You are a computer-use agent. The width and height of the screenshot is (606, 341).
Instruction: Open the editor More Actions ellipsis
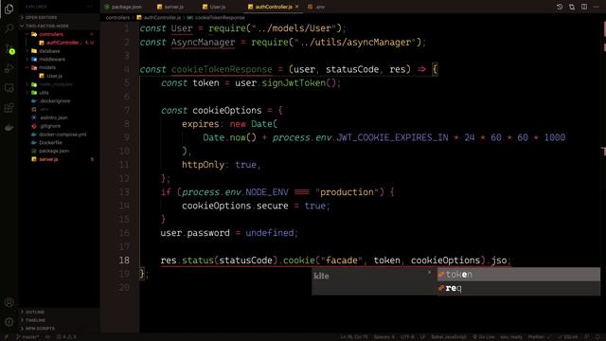[596, 7]
